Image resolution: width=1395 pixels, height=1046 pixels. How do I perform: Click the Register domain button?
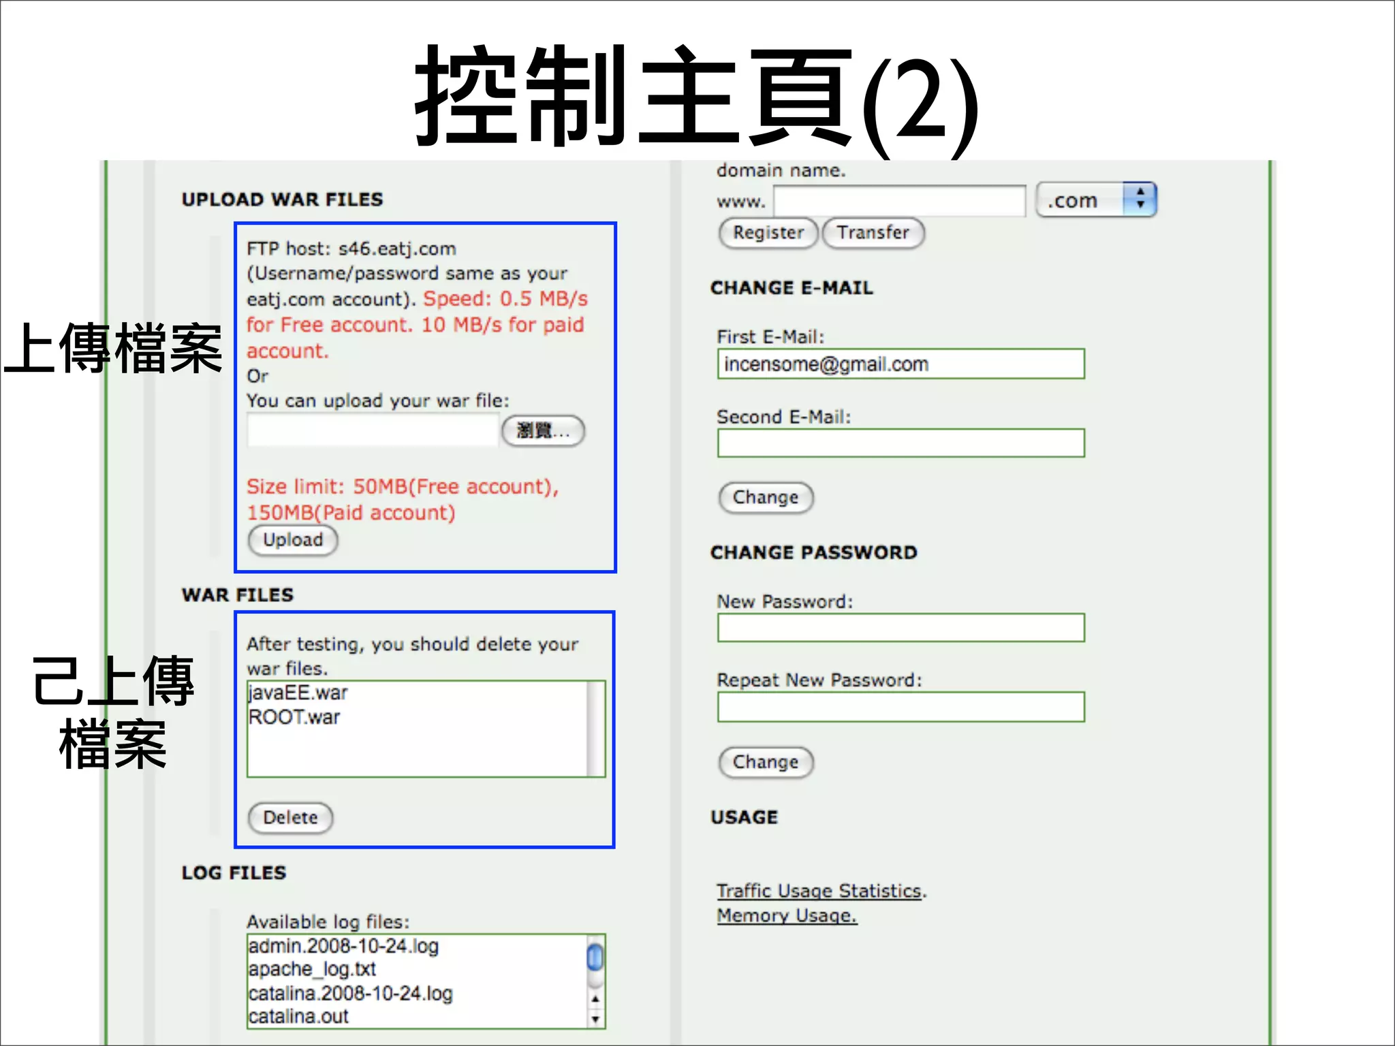coord(768,233)
